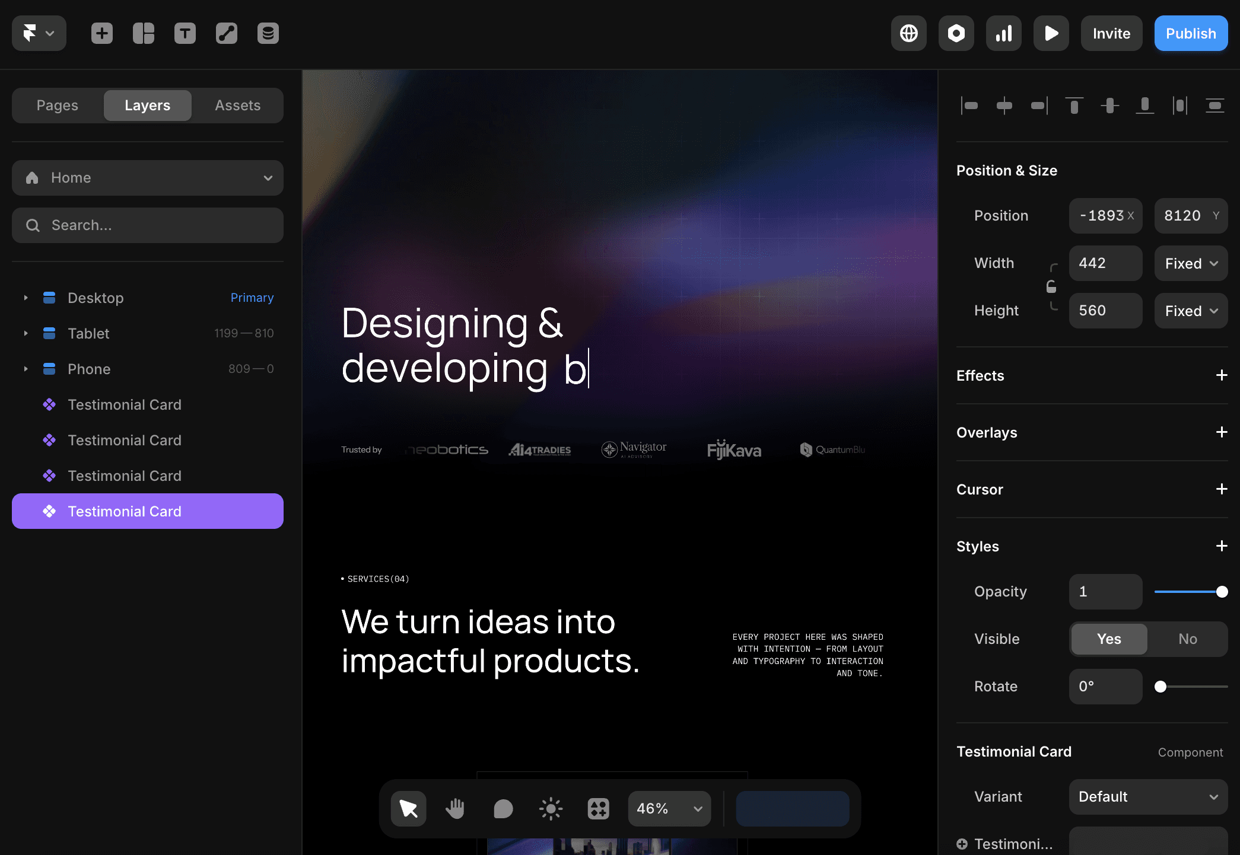Open the Layout tool in top toolbar
1240x855 pixels.
click(x=144, y=33)
